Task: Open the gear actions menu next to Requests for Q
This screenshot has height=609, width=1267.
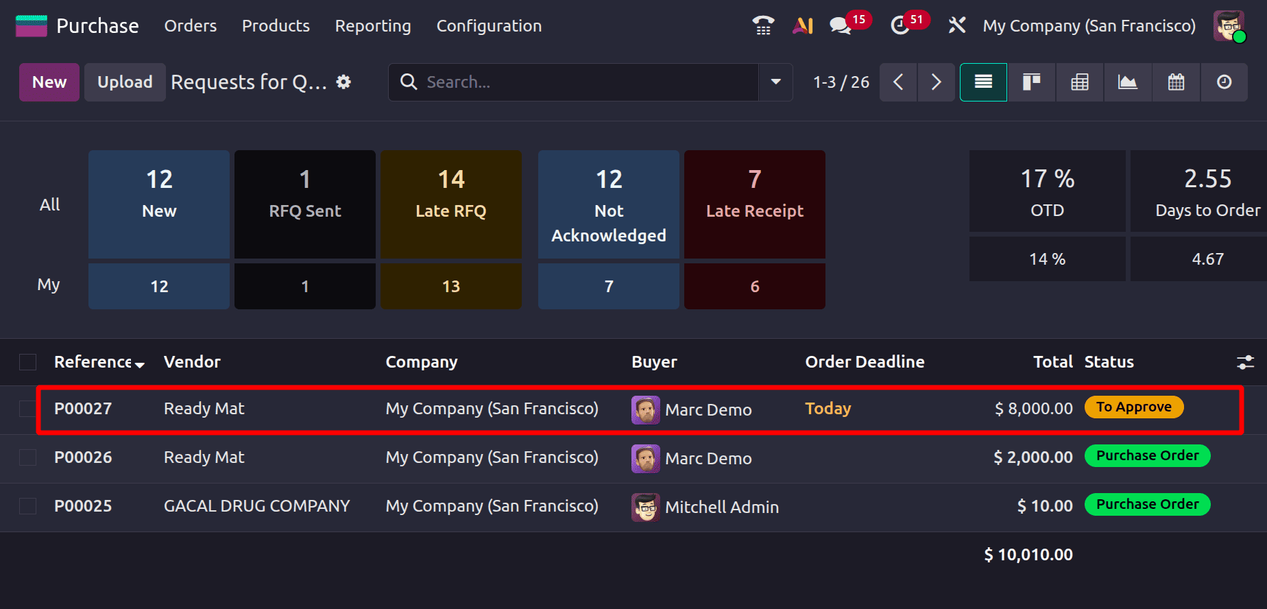Action: click(x=343, y=82)
